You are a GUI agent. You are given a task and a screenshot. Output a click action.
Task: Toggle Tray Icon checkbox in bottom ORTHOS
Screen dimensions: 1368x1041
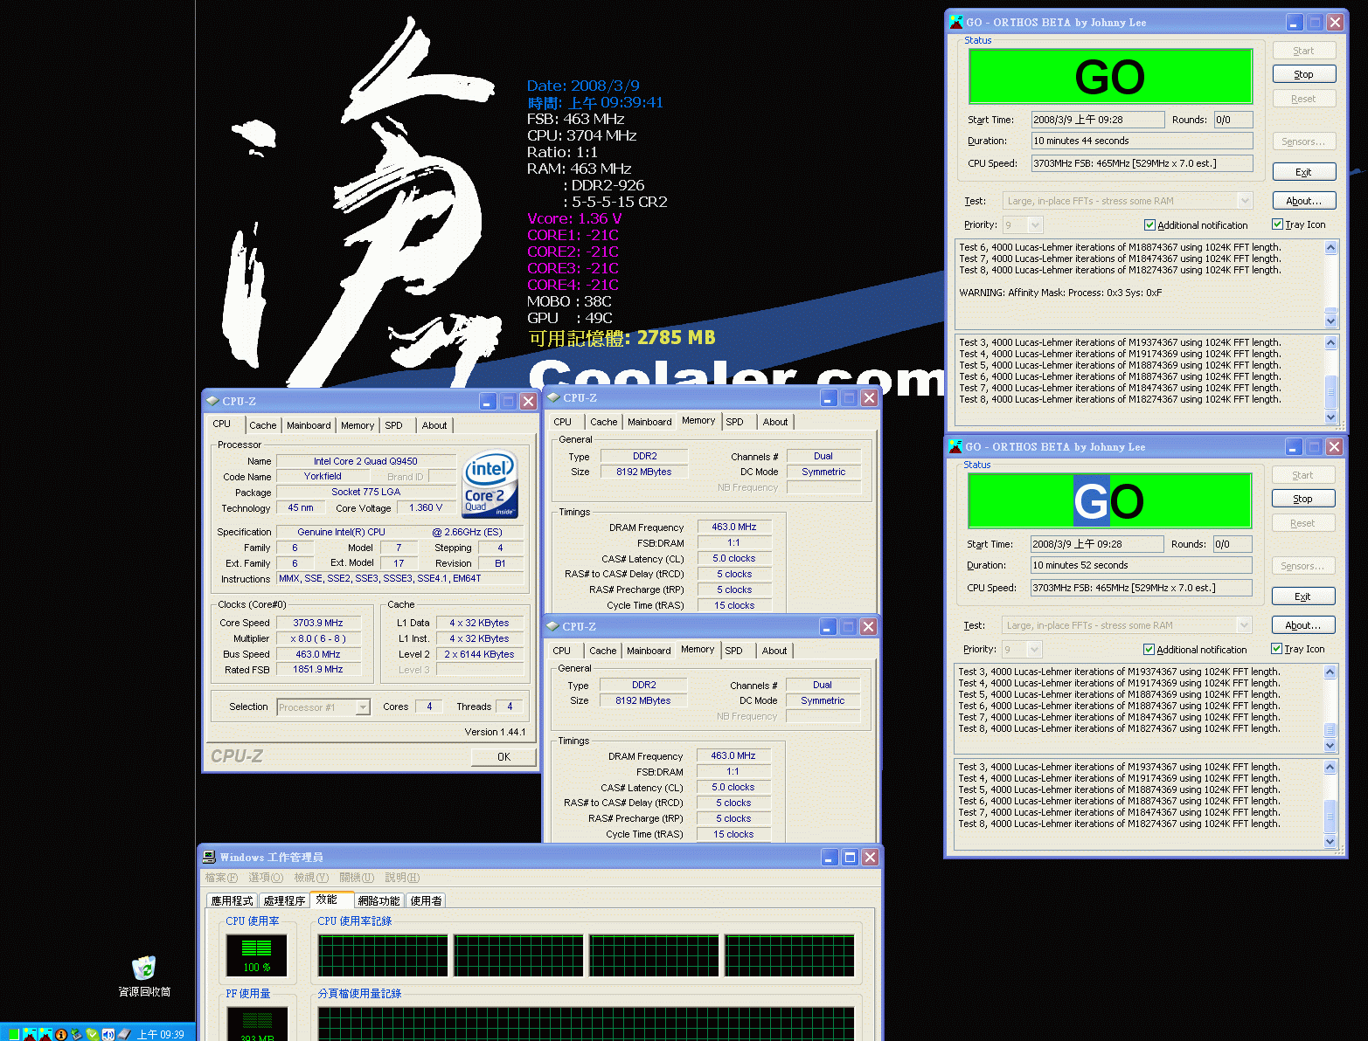pos(1276,649)
